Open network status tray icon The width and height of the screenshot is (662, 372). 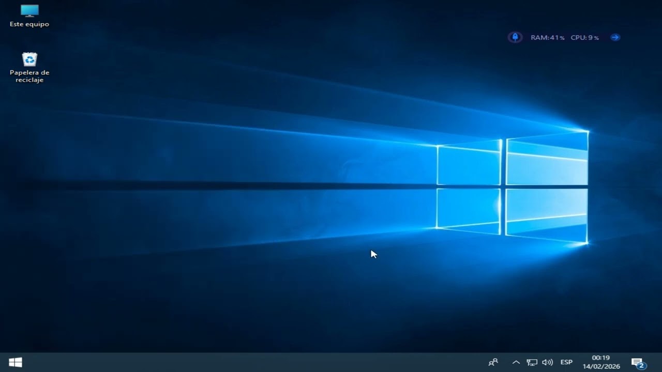[532, 362]
